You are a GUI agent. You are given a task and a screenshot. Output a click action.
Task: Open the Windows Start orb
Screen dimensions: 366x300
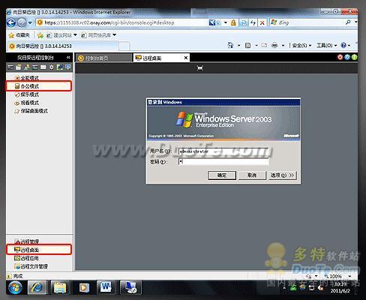pyautogui.click(x=15, y=288)
